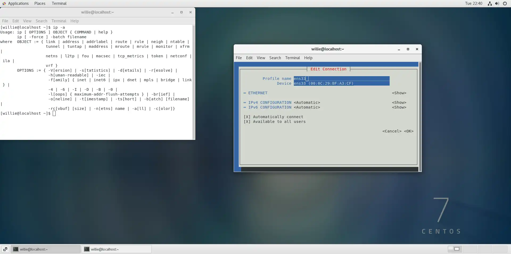Click the clock showing Tue 22:40
Screen dimensions: 511x254
coord(474,3)
